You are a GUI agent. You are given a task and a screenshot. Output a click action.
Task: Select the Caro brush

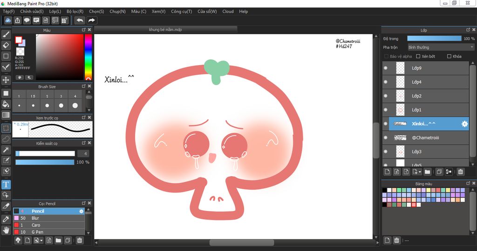[x=48, y=225]
